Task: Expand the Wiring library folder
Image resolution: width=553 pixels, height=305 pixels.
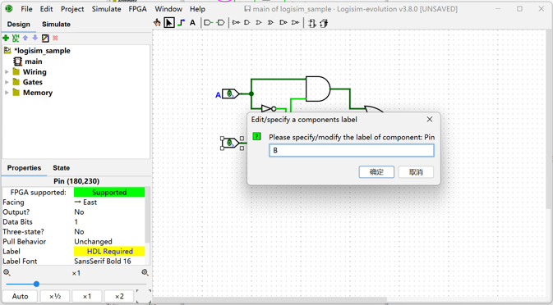Action: pos(7,72)
